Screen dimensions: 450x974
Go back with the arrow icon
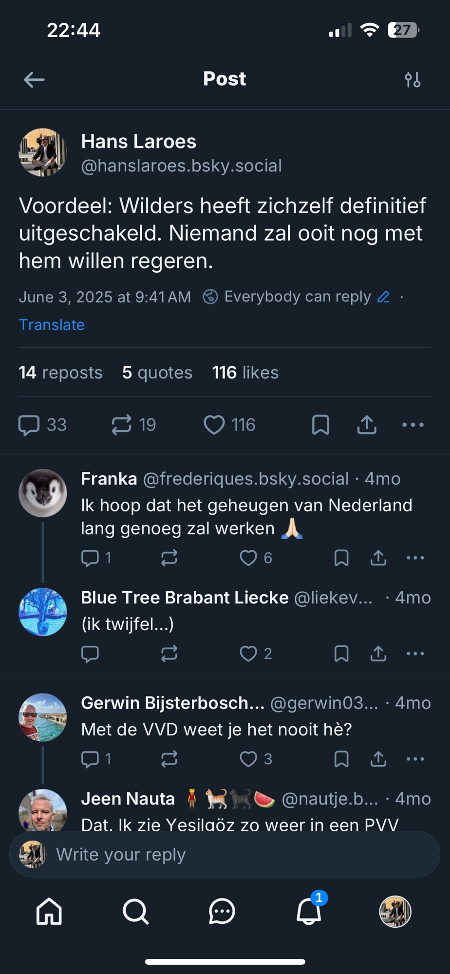[x=34, y=79]
